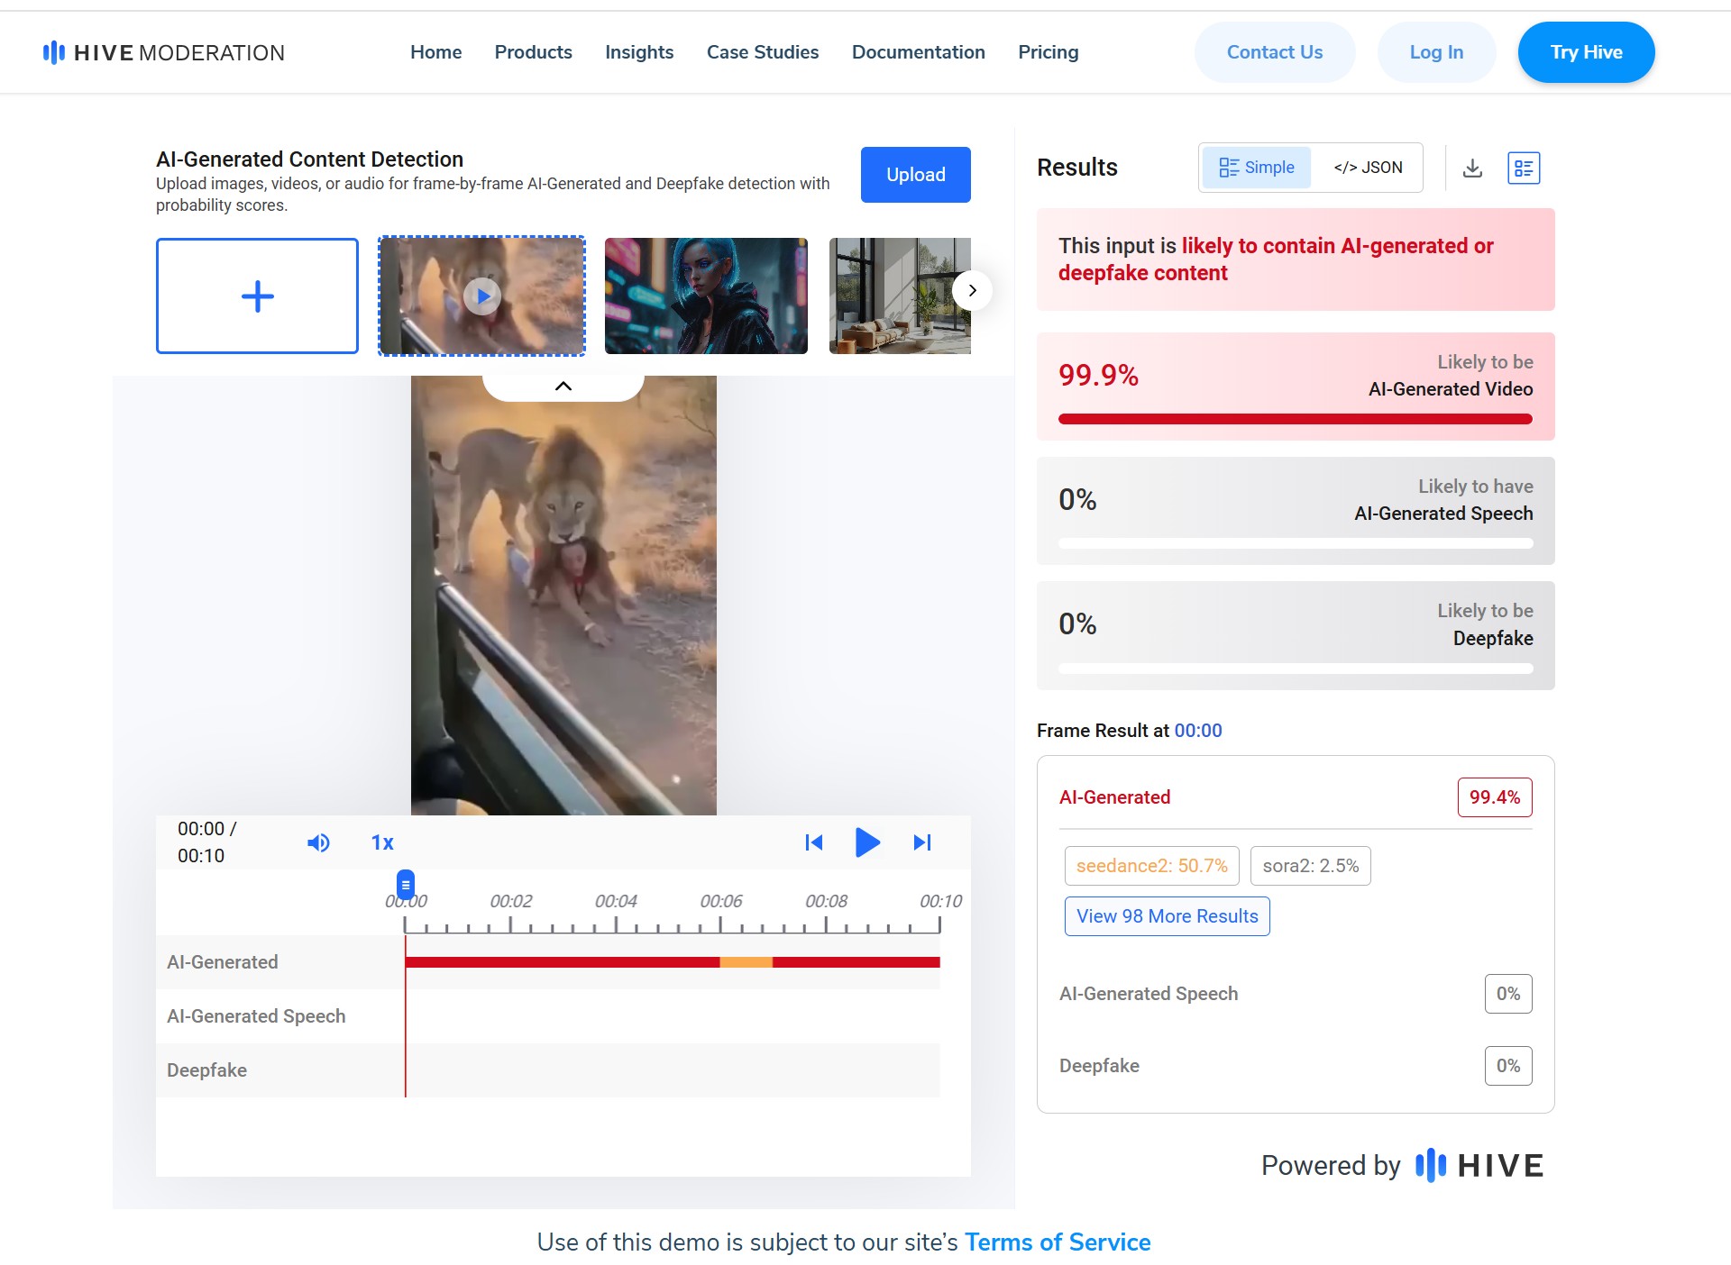
Task: Open the Terms of Service link
Action: 1058,1242
